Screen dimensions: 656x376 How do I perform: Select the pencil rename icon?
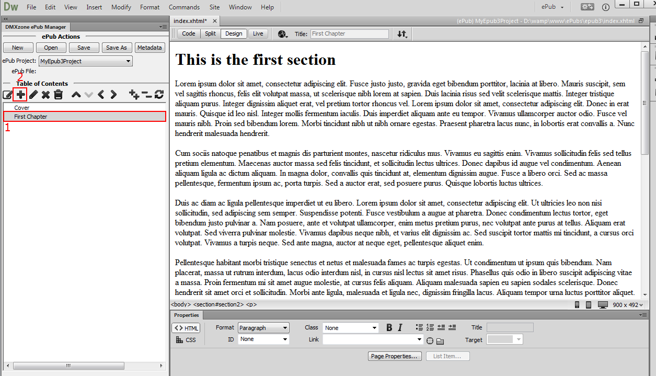click(33, 95)
